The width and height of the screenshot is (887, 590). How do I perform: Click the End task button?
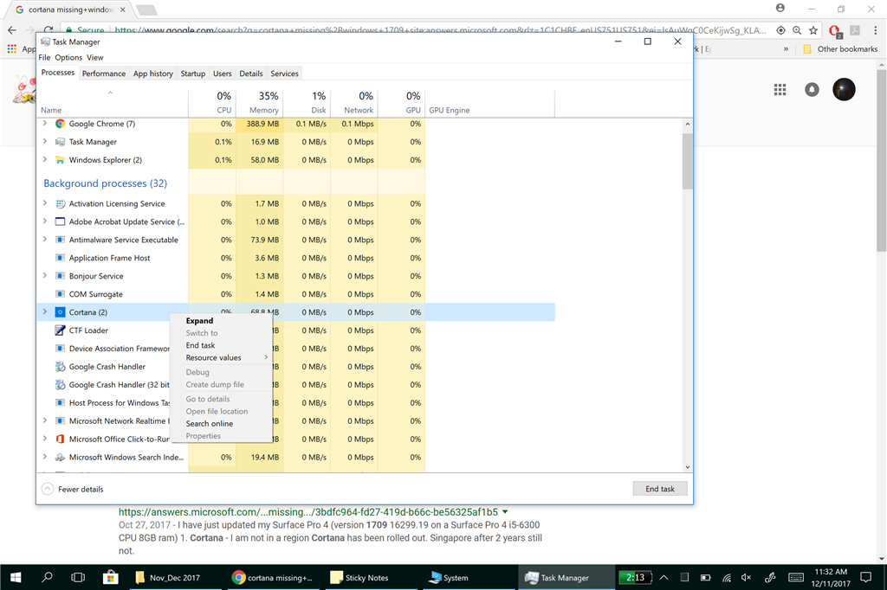coord(660,489)
